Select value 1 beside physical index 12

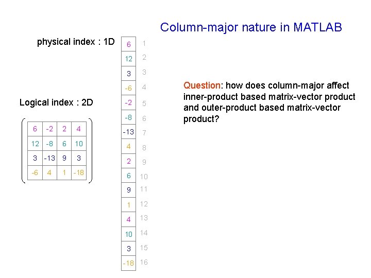[x=128, y=205]
